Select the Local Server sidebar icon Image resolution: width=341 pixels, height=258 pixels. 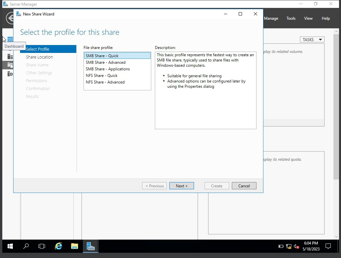click(10, 48)
